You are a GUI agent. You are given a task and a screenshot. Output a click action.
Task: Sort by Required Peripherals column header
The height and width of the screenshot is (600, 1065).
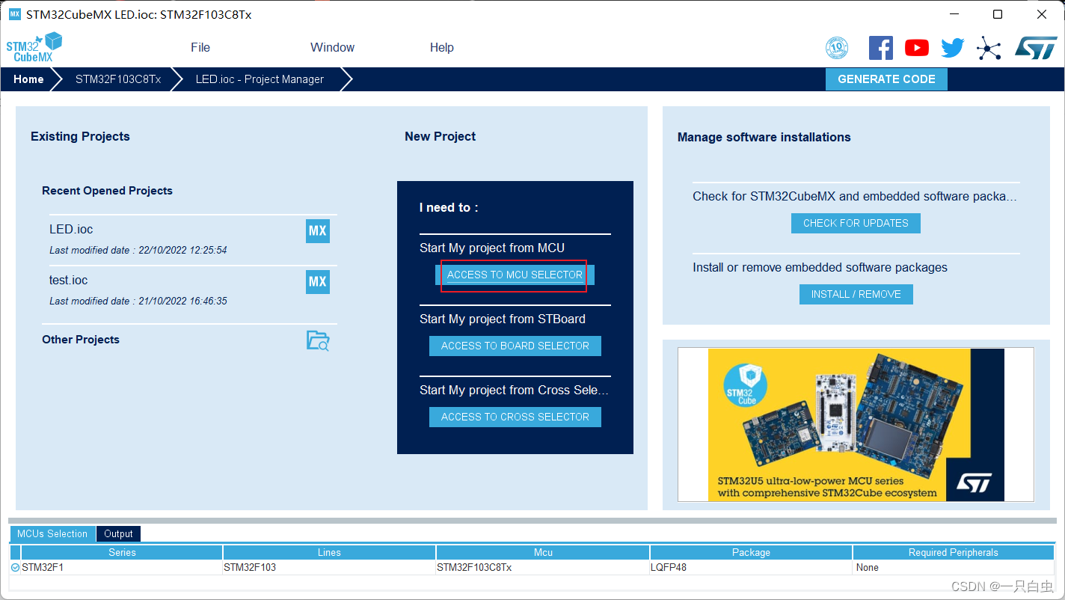click(x=954, y=552)
